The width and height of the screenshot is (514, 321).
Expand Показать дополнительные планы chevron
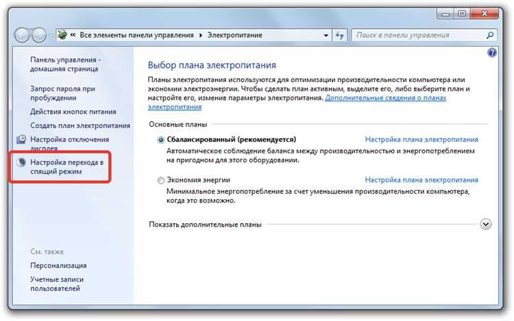[x=485, y=224]
